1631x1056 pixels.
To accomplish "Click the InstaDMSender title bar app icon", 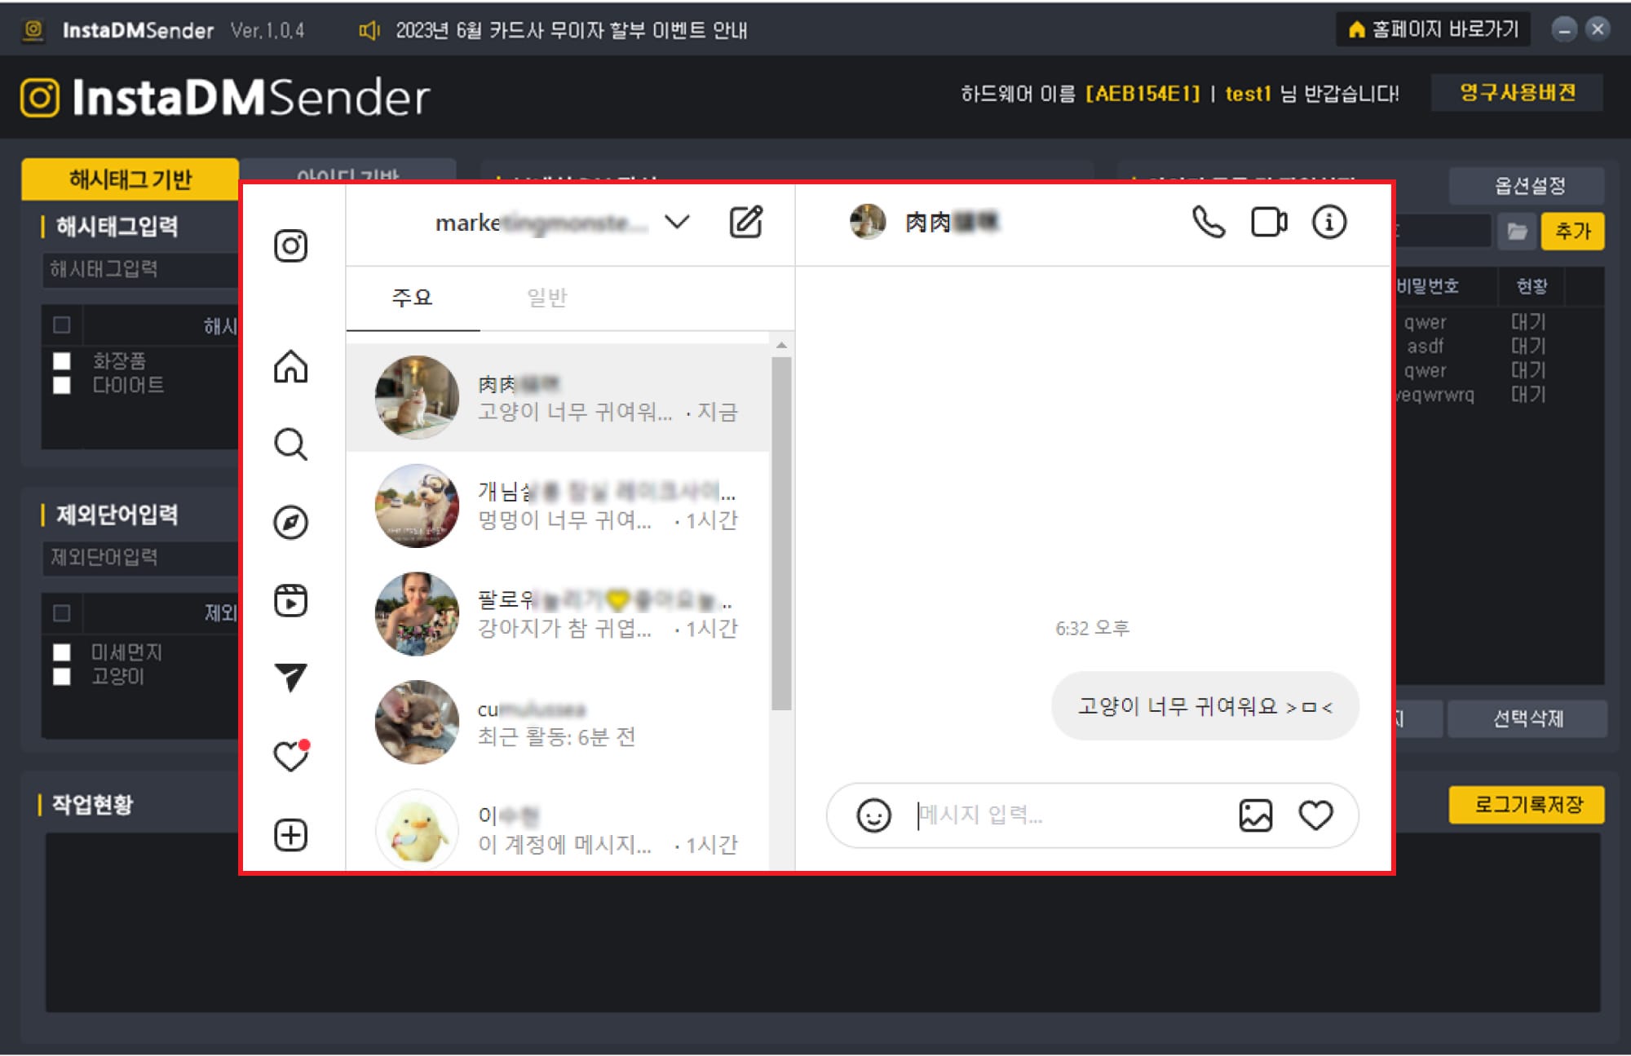I will point(33,30).
